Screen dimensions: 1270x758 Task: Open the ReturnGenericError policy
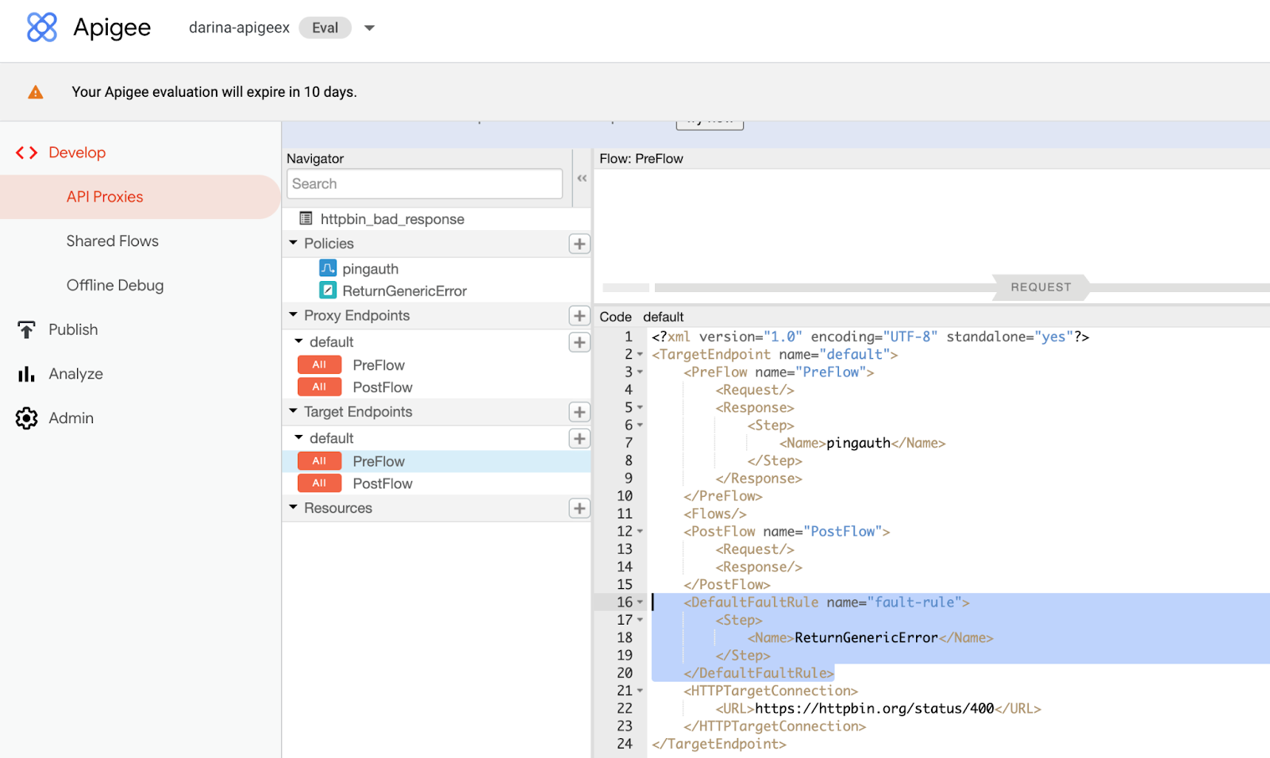pyautogui.click(x=405, y=291)
